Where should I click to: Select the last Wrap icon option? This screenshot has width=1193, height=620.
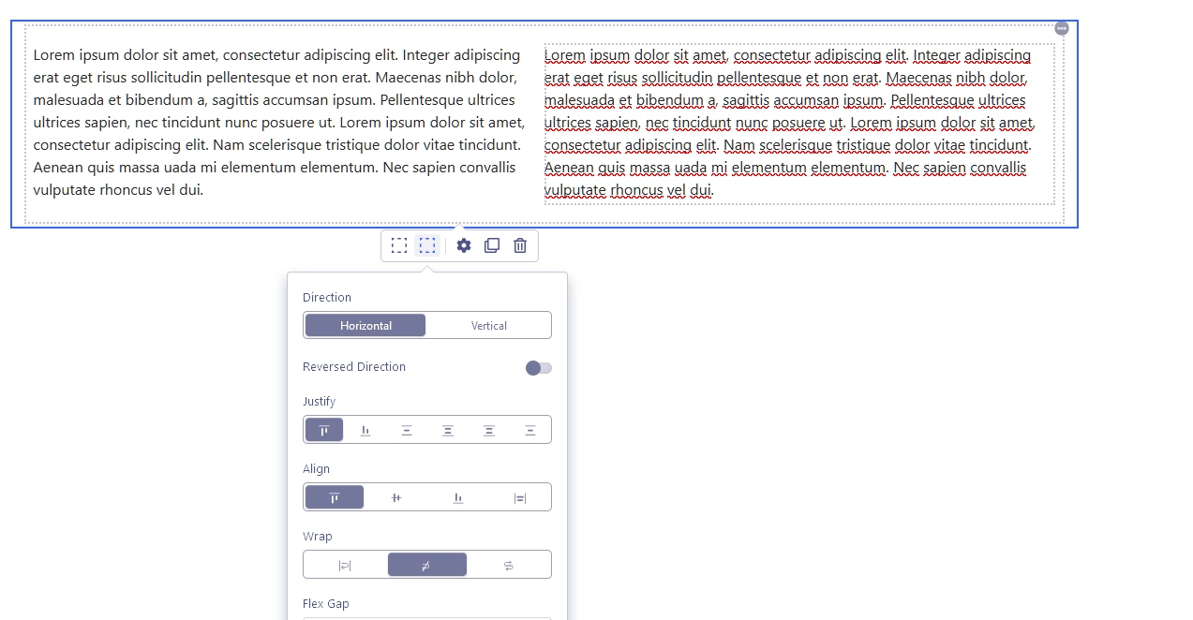(x=509, y=565)
